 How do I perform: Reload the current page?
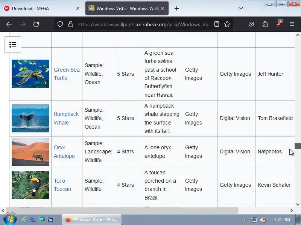[x=36, y=24]
